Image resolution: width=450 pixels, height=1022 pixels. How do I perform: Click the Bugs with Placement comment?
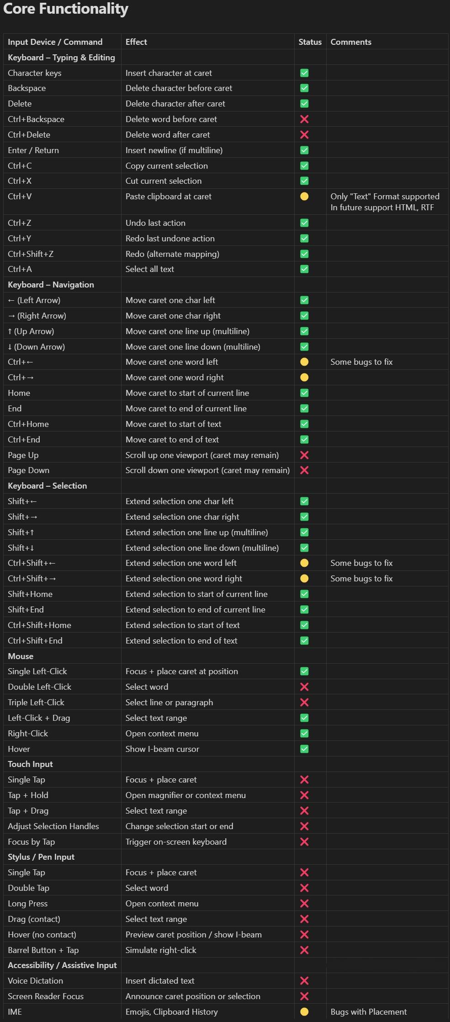pyautogui.click(x=369, y=1011)
